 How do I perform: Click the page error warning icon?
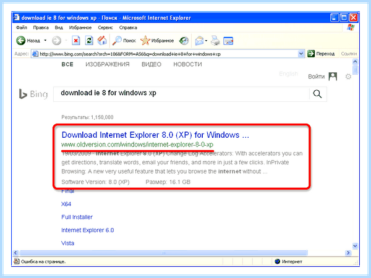pos(16,261)
